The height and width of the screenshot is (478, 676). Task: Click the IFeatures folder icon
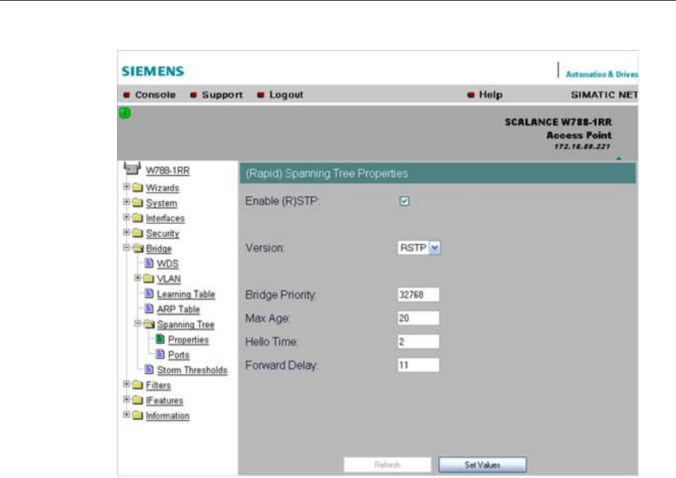[137, 400]
